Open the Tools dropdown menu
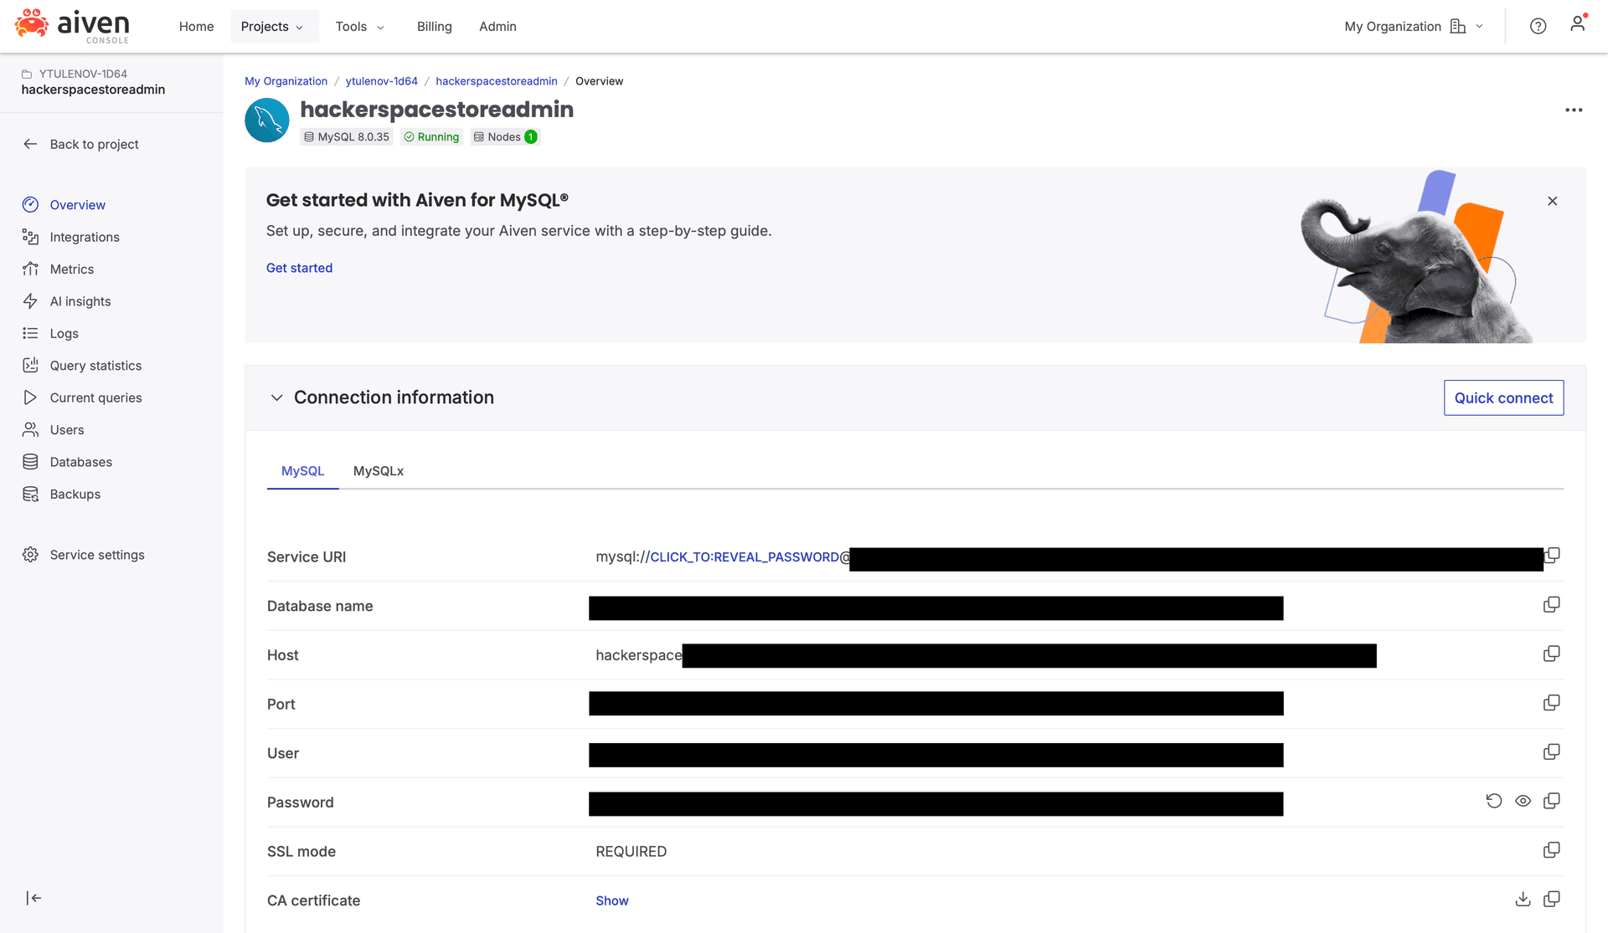The height and width of the screenshot is (933, 1608). (x=360, y=27)
